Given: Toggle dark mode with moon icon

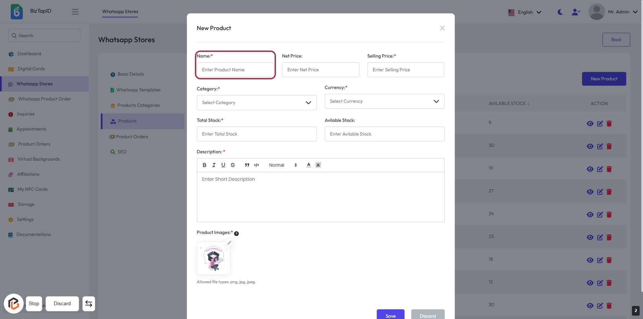Looking at the screenshot, I should [560, 12].
